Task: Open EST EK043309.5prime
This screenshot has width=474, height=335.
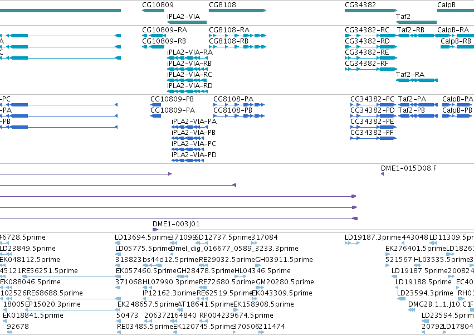Action: click(x=282, y=294)
